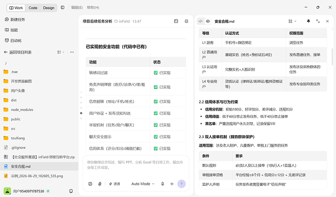This screenshot has width=336, height=197.
Task: Switch to the Code mode tab
Action: pos(33,8)
